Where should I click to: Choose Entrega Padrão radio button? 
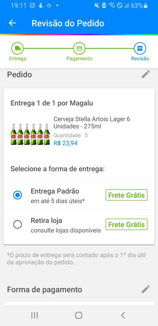pos(17,195)
